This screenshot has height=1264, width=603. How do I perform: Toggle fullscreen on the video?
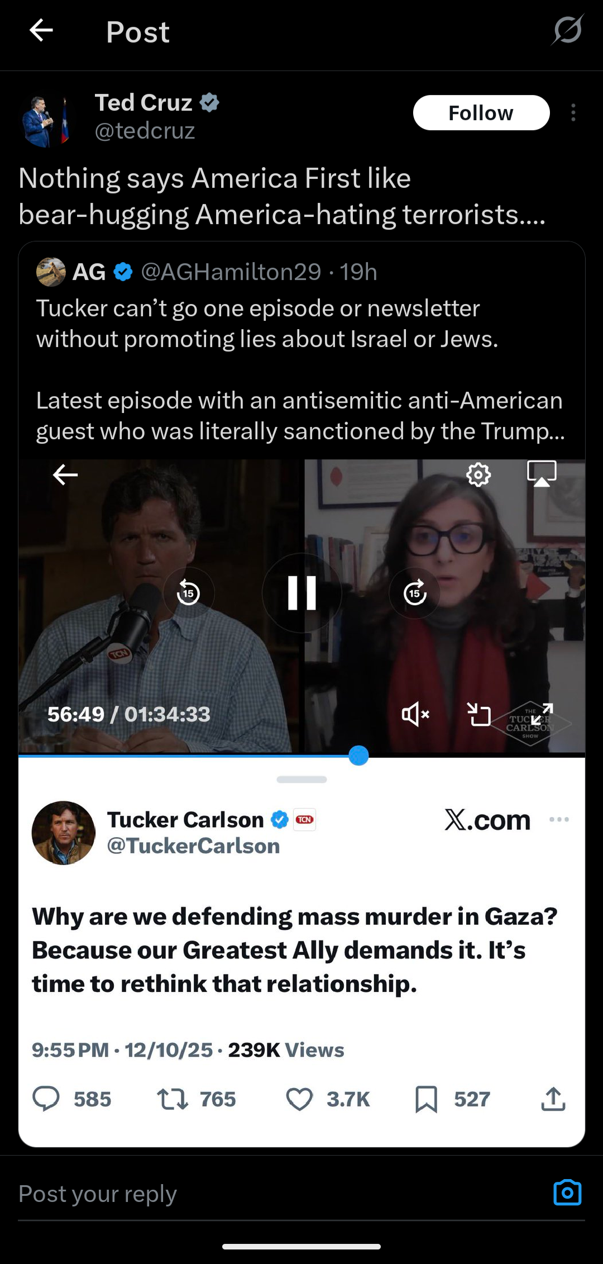pos(542,714)
